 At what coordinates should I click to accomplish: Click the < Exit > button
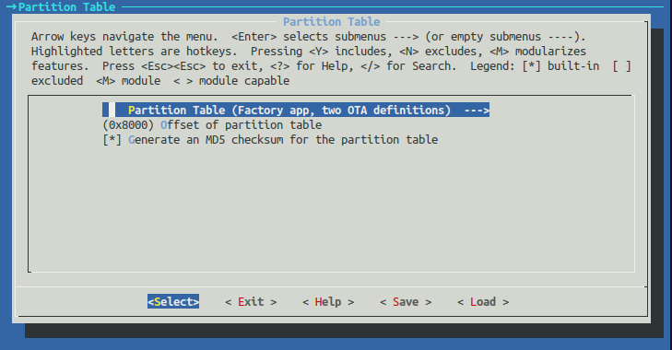click(x=251, y=301)
